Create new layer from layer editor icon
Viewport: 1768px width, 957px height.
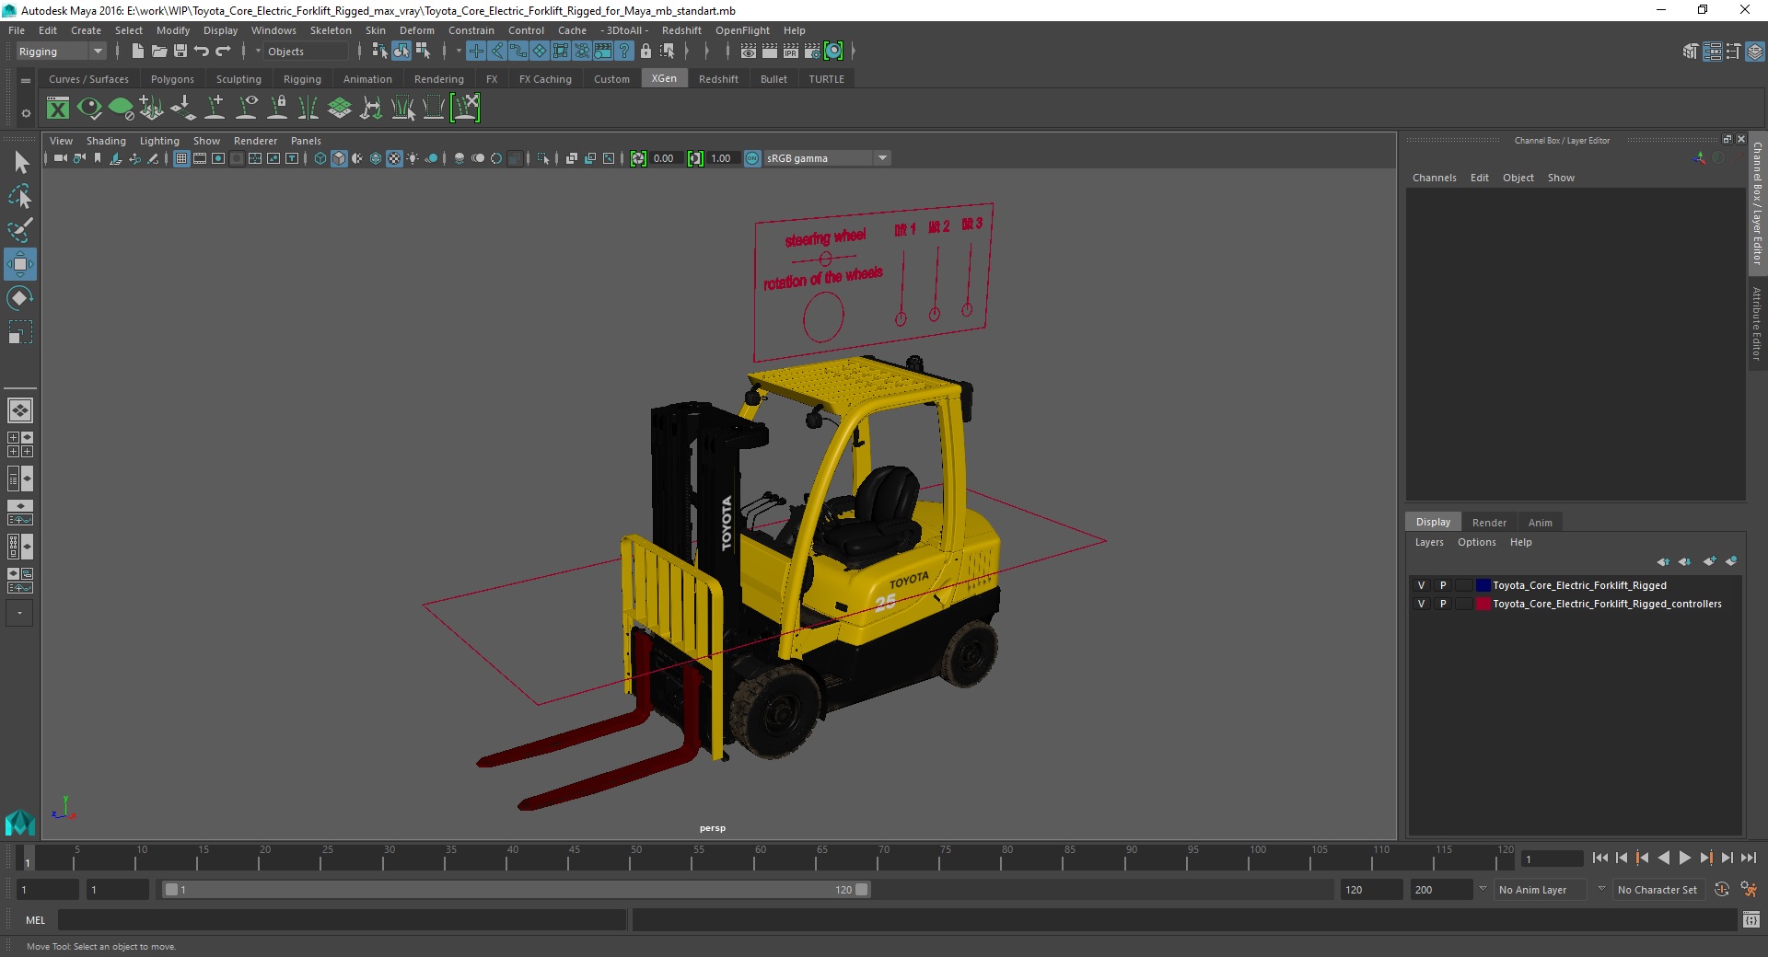tap(1710, 561)
